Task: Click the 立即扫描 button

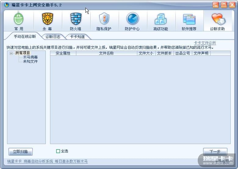Action: 20,152
